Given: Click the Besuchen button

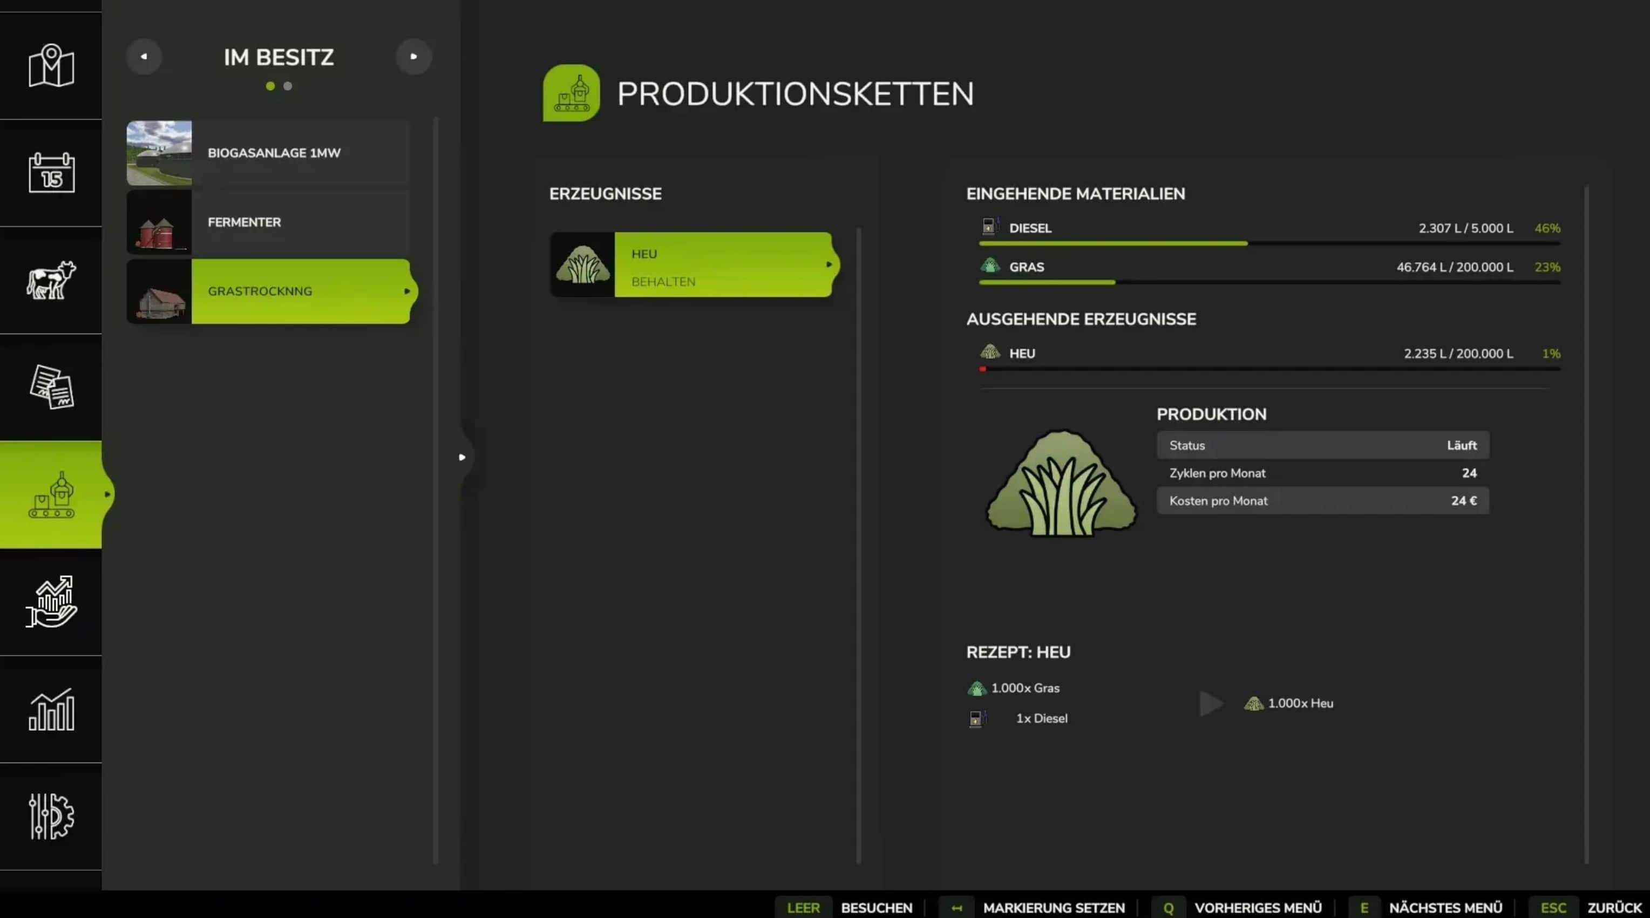Looking at the screenshot, I should pyautogui.click(x=875, y=907).
